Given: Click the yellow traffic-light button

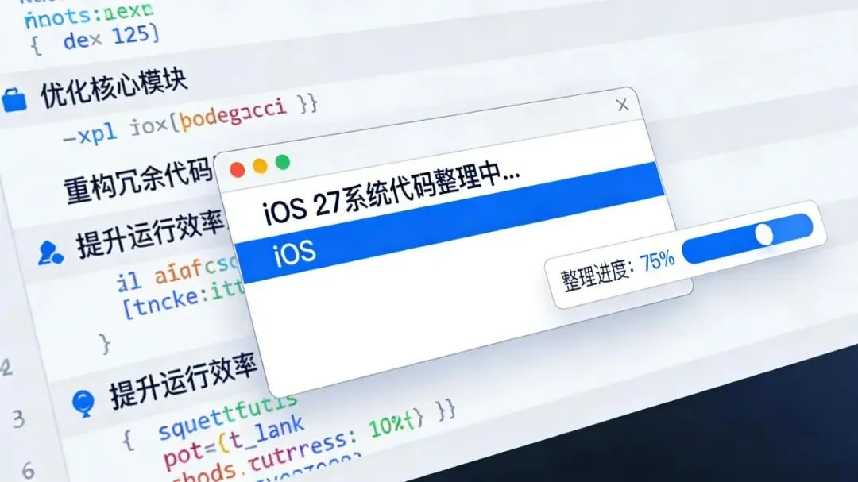Looking at the screenshot, I should pos(260,166).
